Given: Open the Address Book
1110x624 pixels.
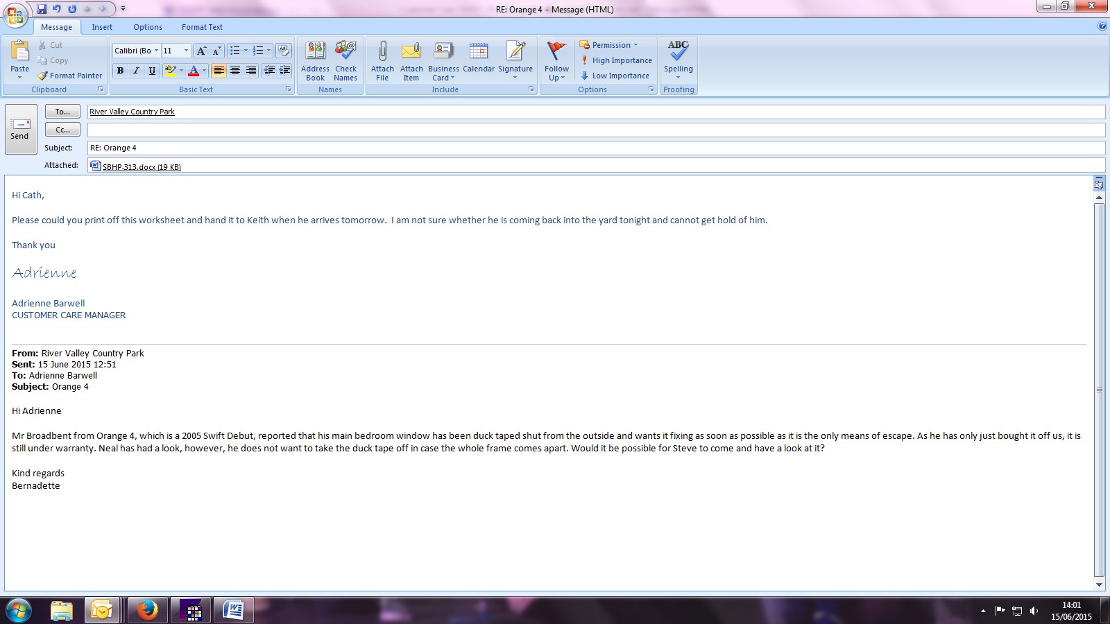Looking at the screenshot, I should click(x=315, y=61).
